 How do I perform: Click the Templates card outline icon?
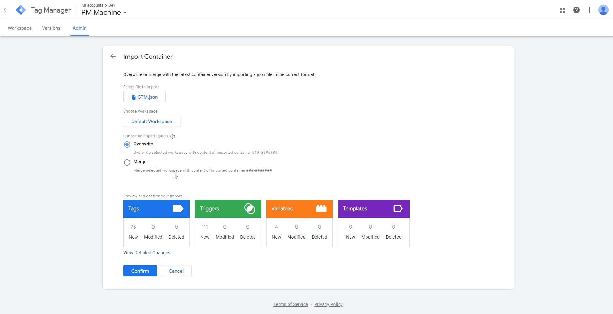click(398, 209)
